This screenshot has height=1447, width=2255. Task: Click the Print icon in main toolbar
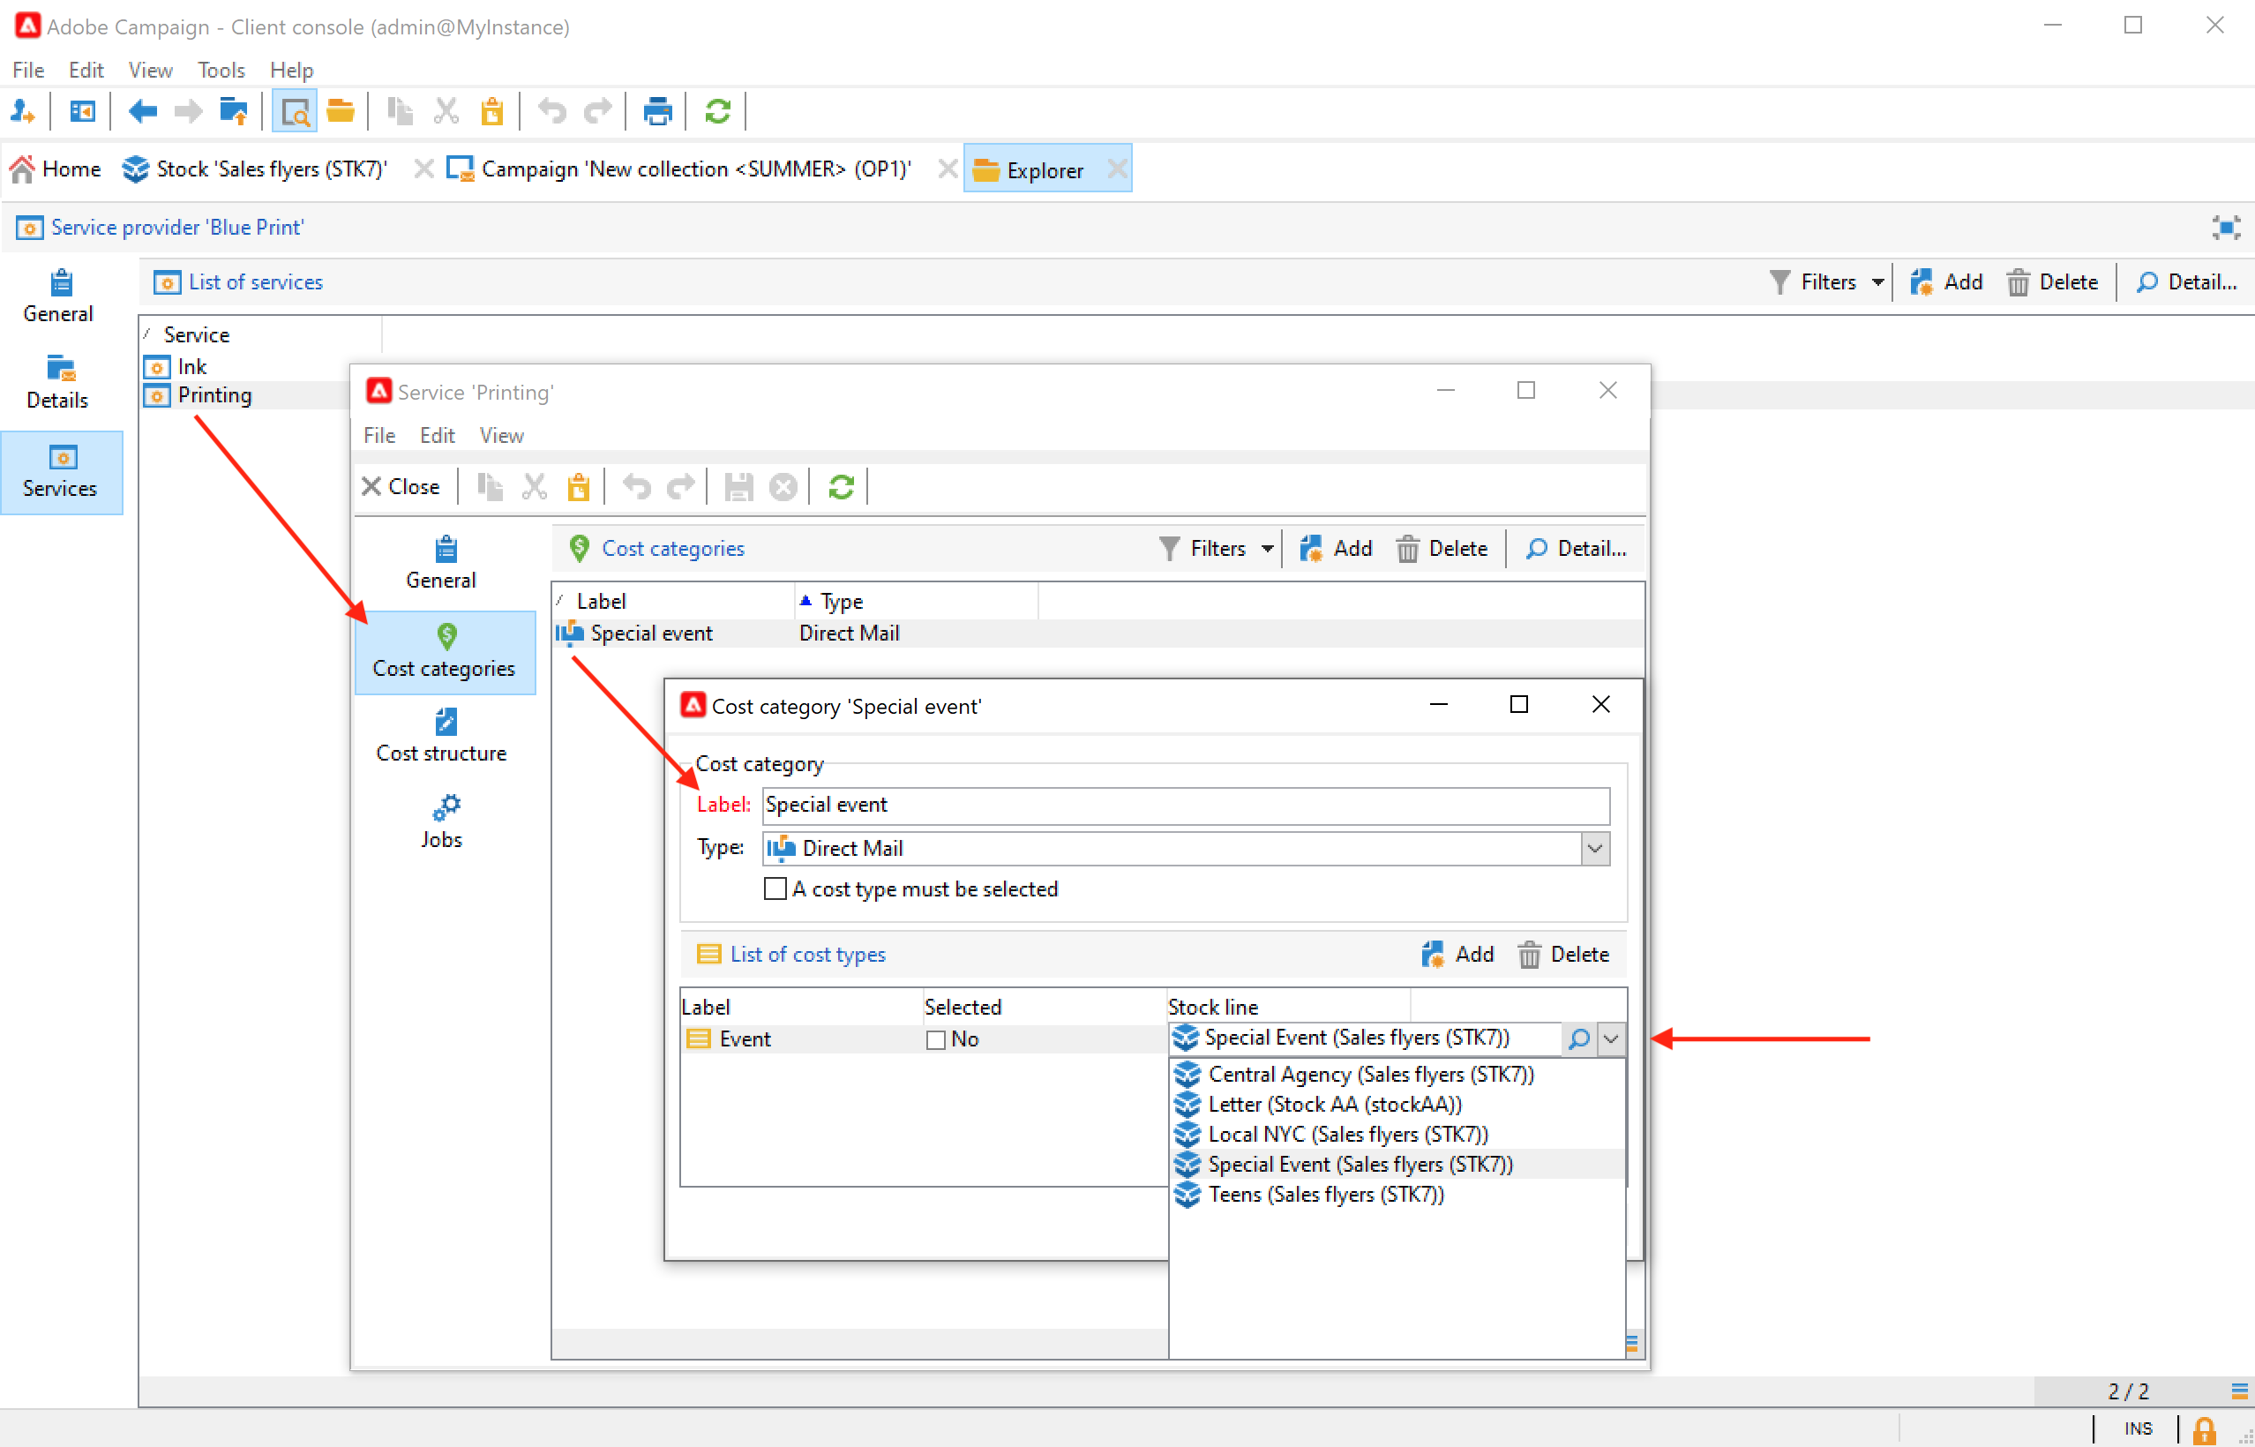click(656, 112)
